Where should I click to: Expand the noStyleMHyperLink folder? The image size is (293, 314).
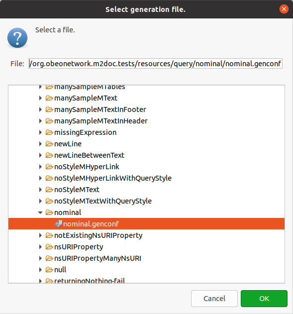point(40,167)
